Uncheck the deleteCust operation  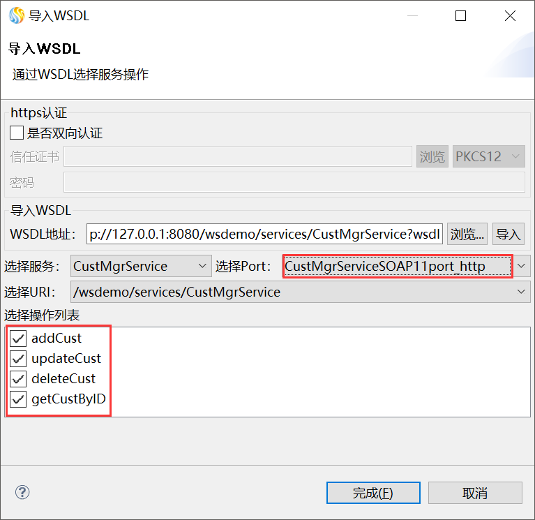click(x=18, y=378)
